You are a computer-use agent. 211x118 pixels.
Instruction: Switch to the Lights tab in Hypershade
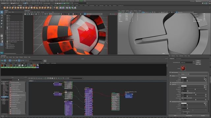point(24,63)
